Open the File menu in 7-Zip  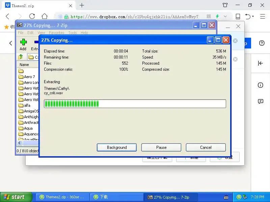tap(21, 33)
